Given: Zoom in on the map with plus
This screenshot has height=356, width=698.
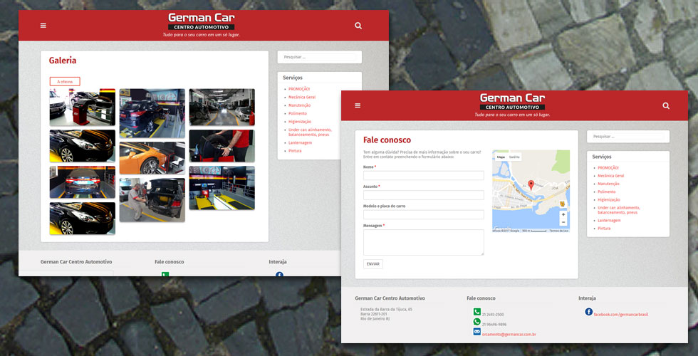Looking at the screenshot, I should point(563,214).
